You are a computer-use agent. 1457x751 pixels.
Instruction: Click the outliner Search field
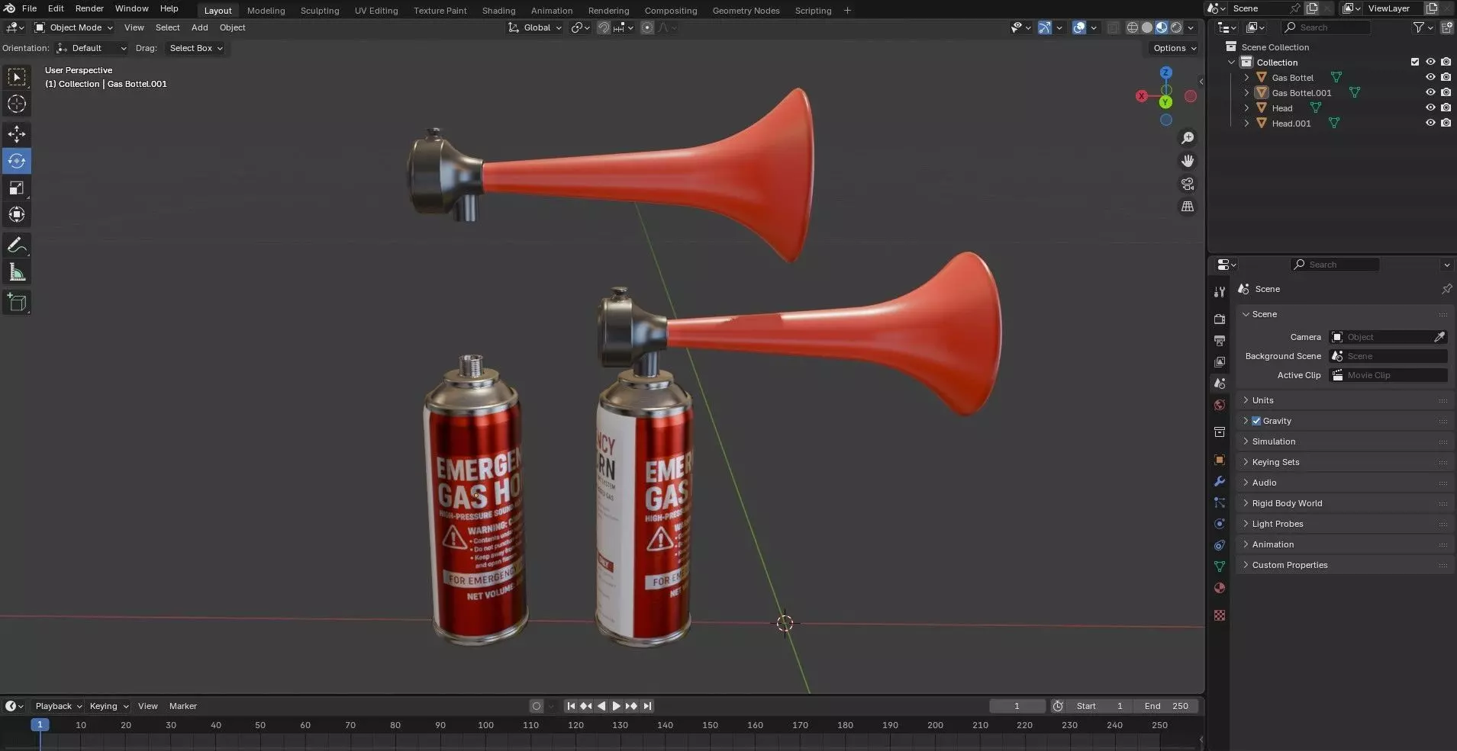coord(1326,27)
